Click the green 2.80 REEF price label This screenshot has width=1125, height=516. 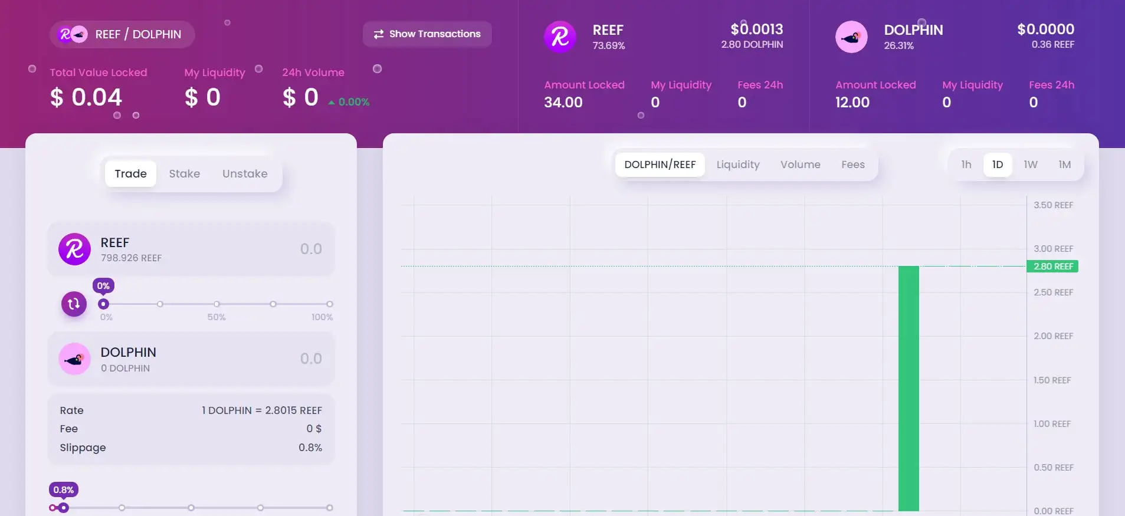(x=1052, y=267)
